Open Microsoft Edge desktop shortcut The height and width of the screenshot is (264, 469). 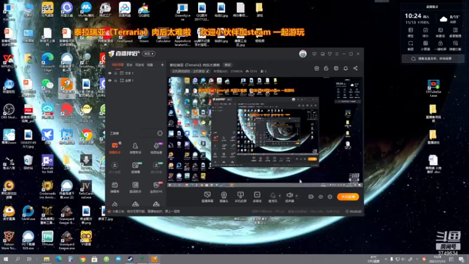(x=47, y=62)
